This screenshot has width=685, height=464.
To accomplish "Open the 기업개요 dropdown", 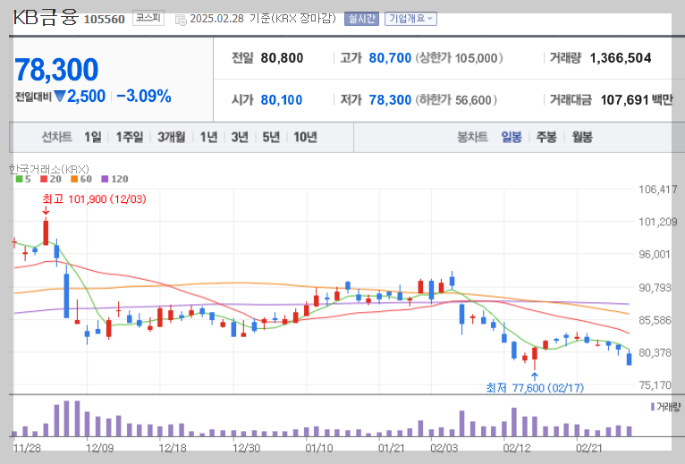I will (410, 19).
